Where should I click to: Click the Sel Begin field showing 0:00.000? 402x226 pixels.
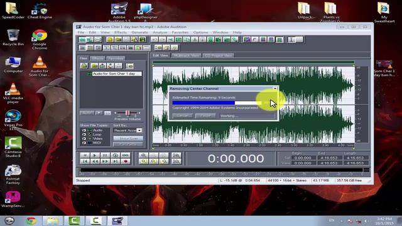pos(303,158)
